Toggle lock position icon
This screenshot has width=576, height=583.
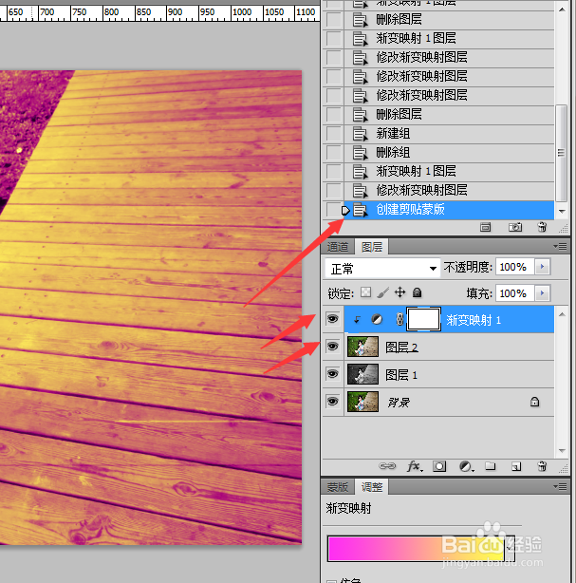click(399, 292)
